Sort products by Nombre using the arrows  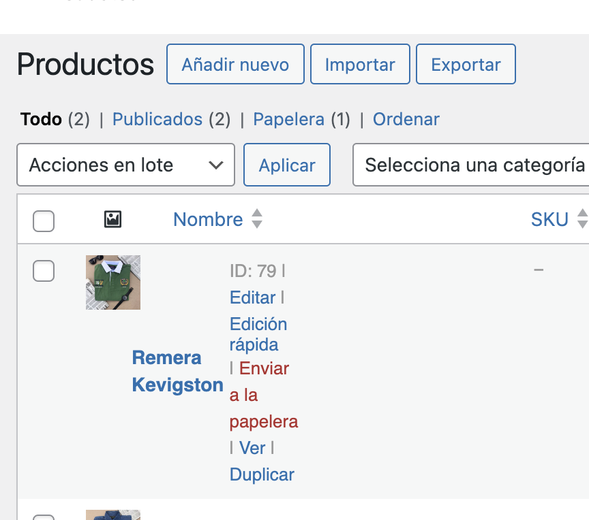tap(257, 218)
